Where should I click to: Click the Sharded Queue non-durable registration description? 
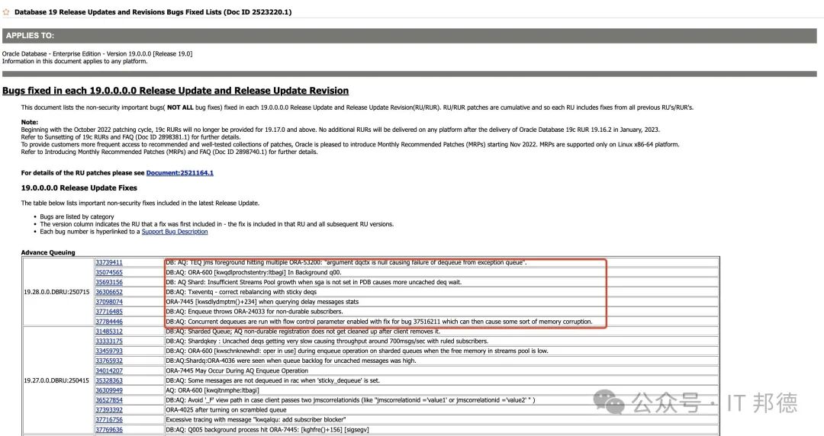(303, 332)
